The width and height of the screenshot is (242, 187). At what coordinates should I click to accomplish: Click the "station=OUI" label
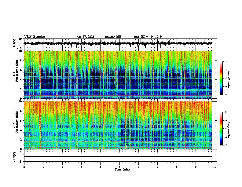[x=113, y=37]
